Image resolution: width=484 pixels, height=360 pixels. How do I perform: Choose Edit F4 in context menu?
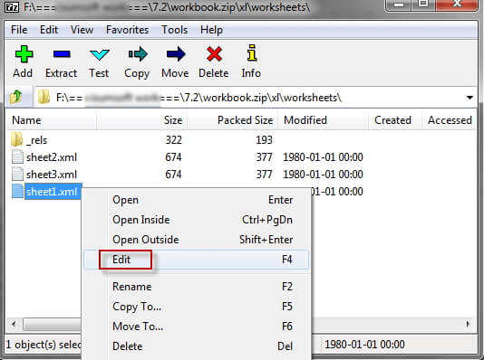click(197, 260)
